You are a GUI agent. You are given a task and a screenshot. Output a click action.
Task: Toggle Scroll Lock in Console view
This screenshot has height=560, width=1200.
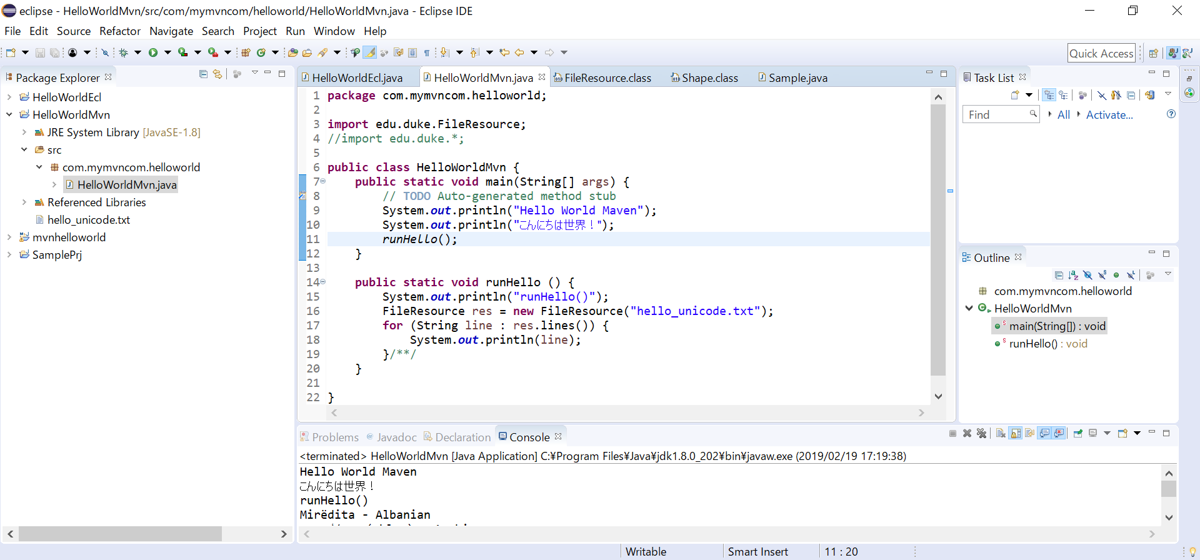click(1015, 433)
